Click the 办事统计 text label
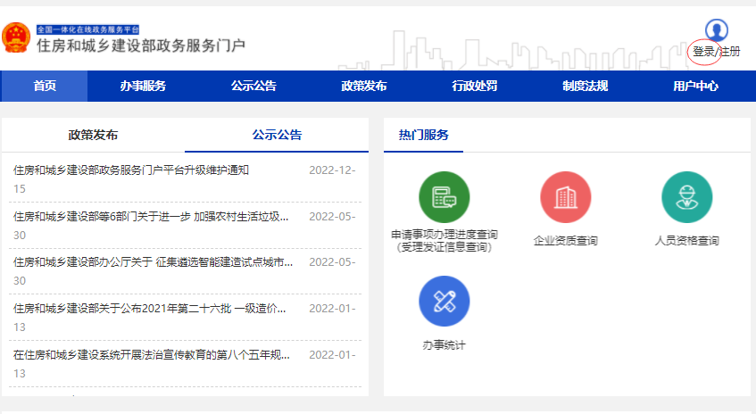The image size is (756, 414). [444, 345]
